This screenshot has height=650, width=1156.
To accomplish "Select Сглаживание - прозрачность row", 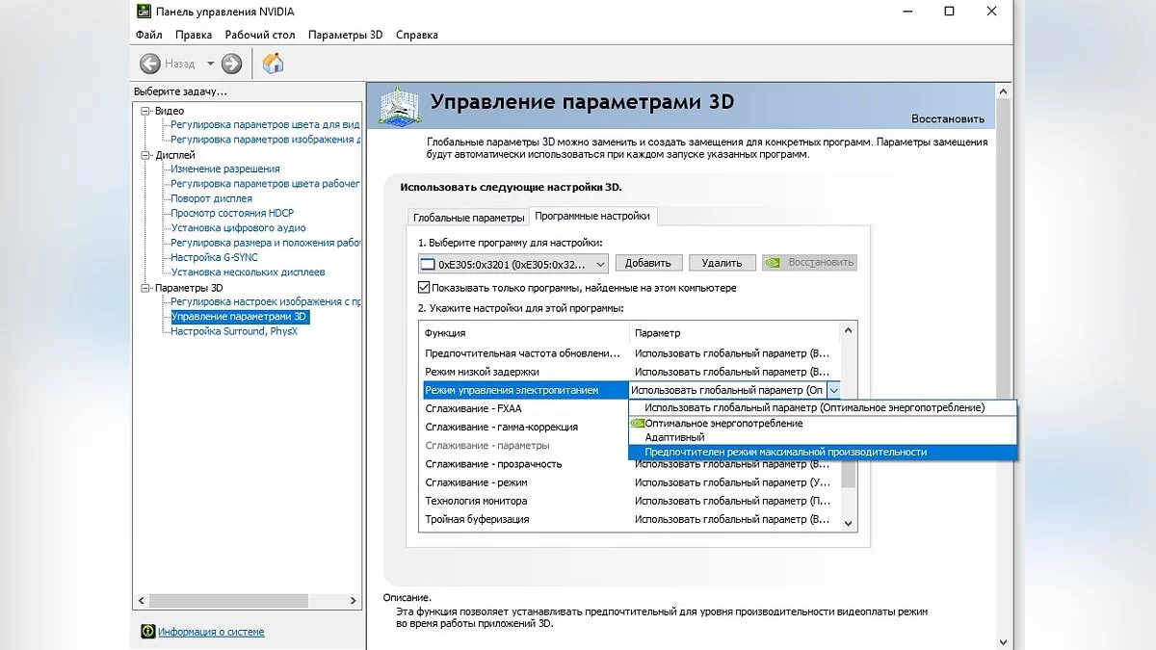I will tap(630, 464).
